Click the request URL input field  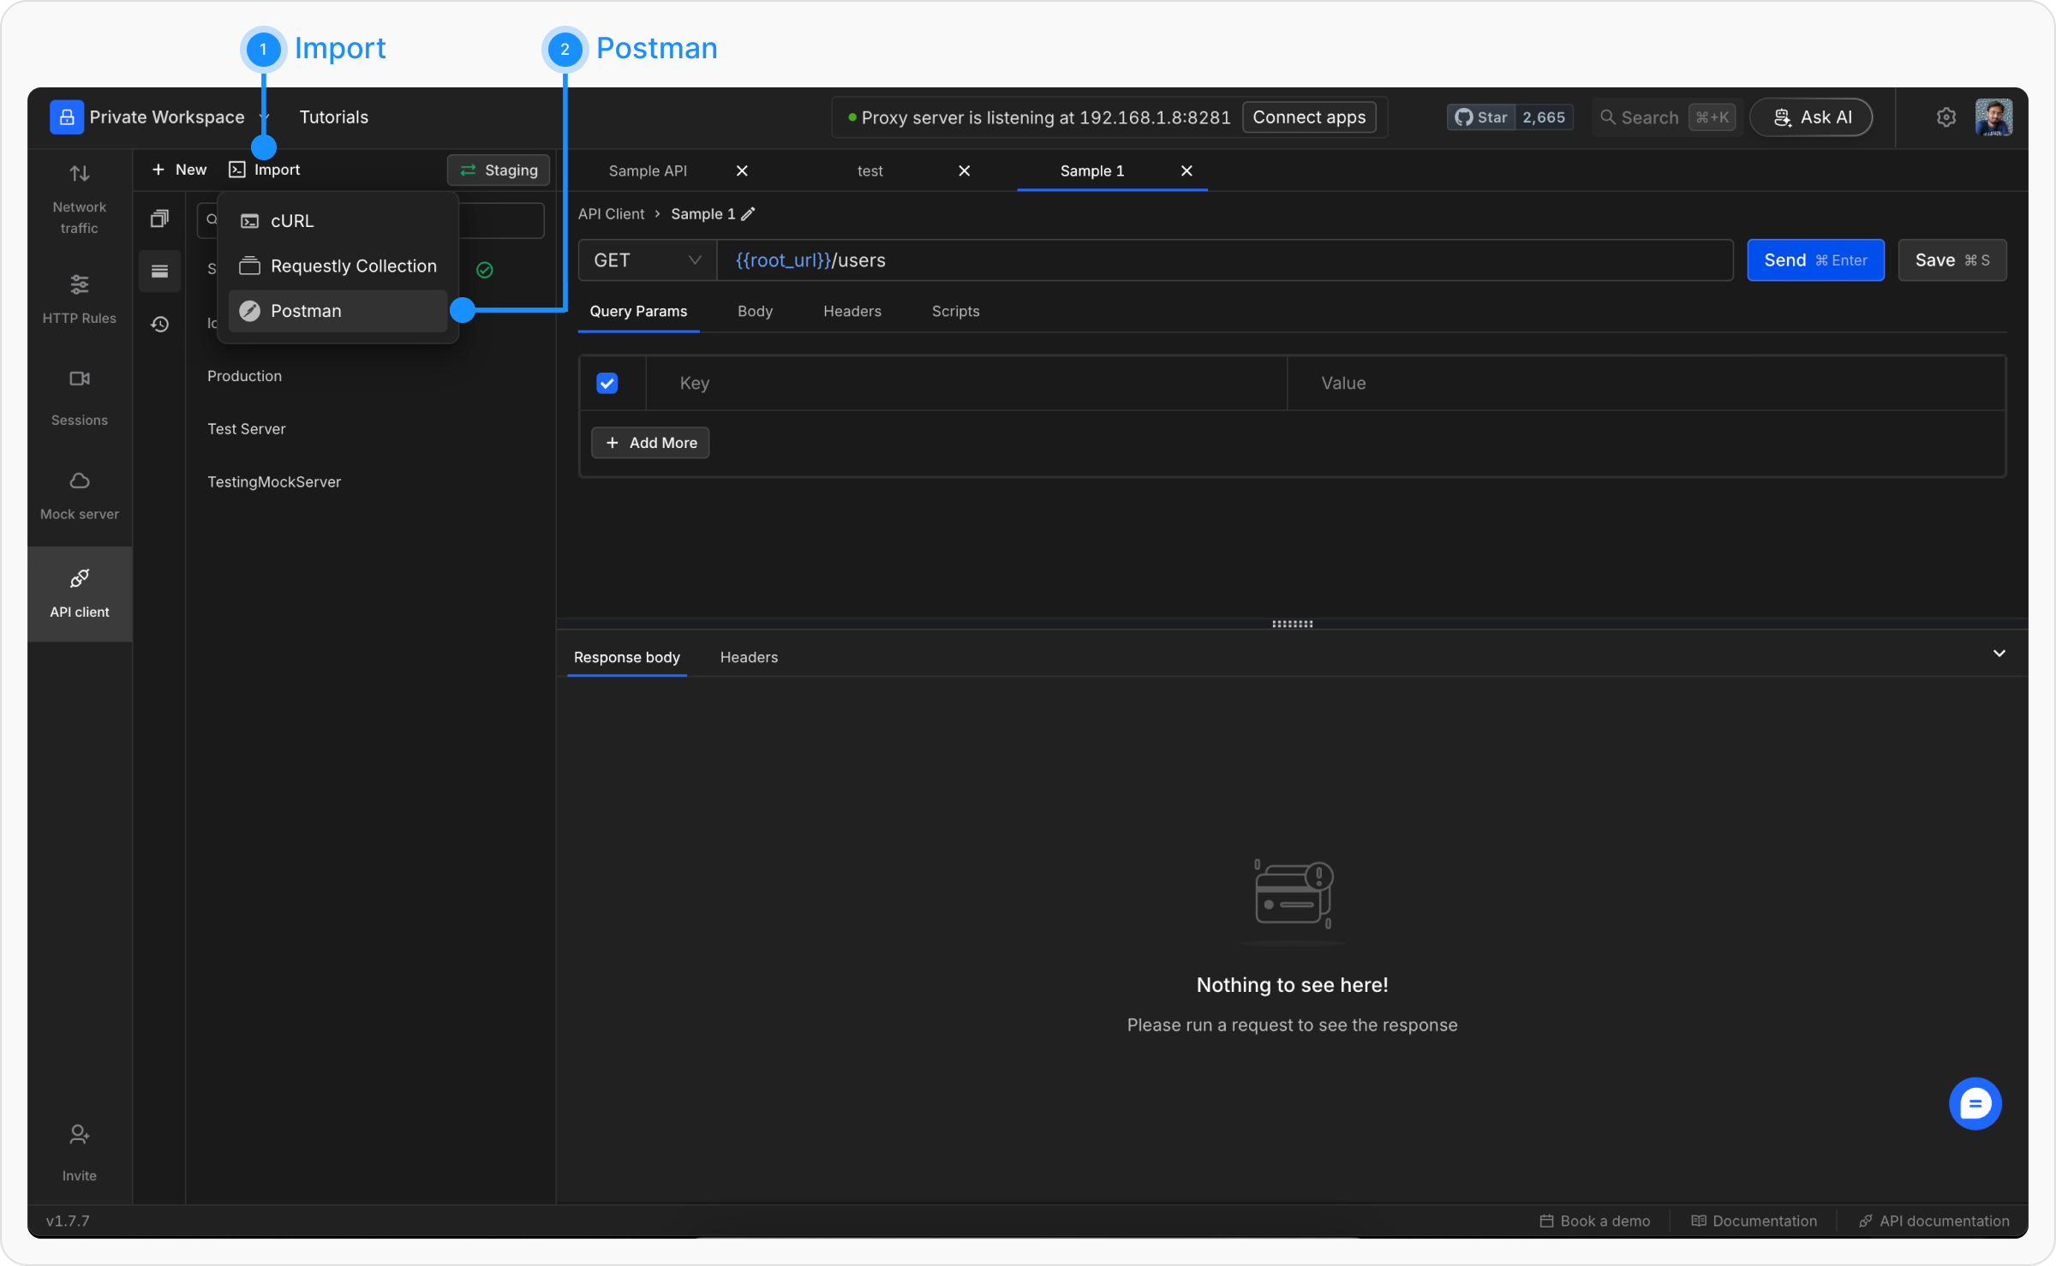[1199, 260]
